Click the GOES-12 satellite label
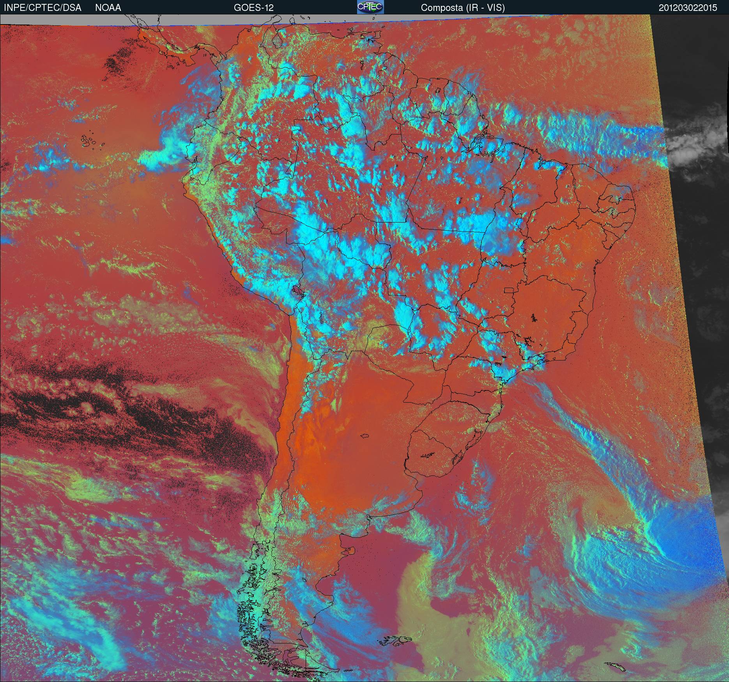729x682 pixels. point(254,8)
